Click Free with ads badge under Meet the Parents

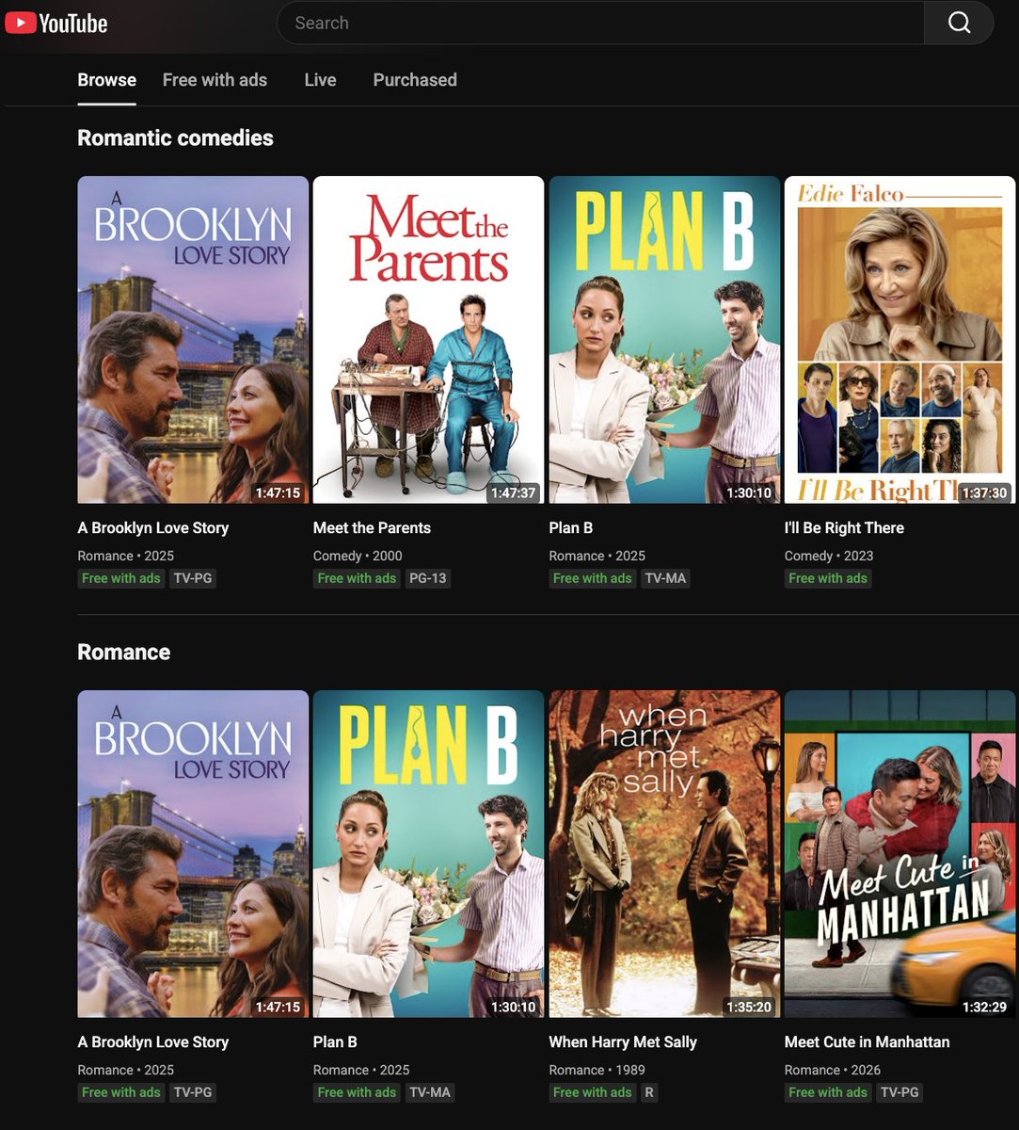tap(357, 578)
